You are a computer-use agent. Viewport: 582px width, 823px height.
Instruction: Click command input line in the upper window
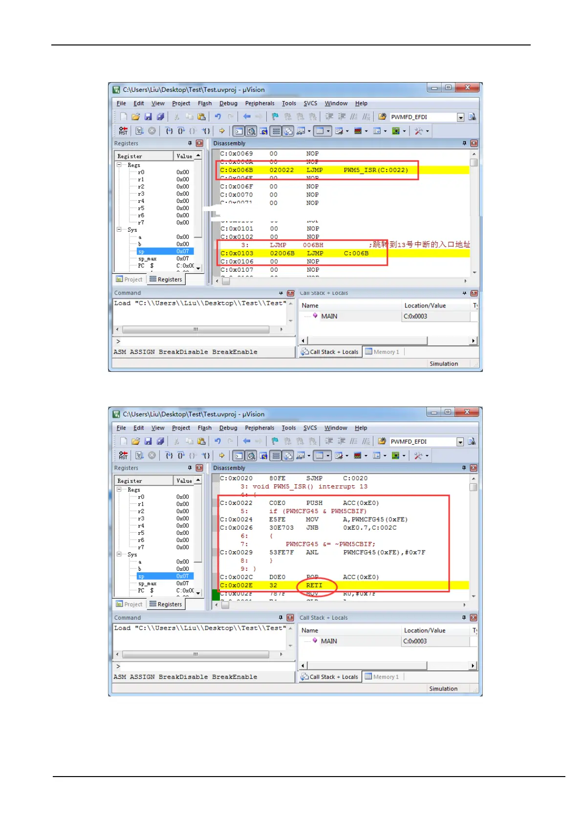point(204,342)
